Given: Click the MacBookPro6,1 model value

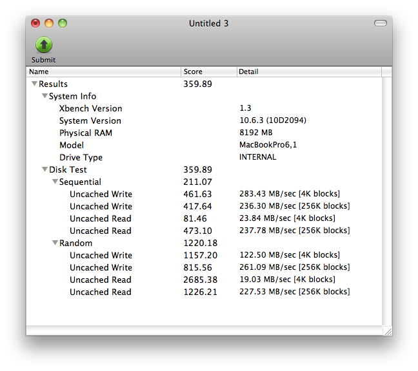Looking at the screenshot, I should pos(268,145).
